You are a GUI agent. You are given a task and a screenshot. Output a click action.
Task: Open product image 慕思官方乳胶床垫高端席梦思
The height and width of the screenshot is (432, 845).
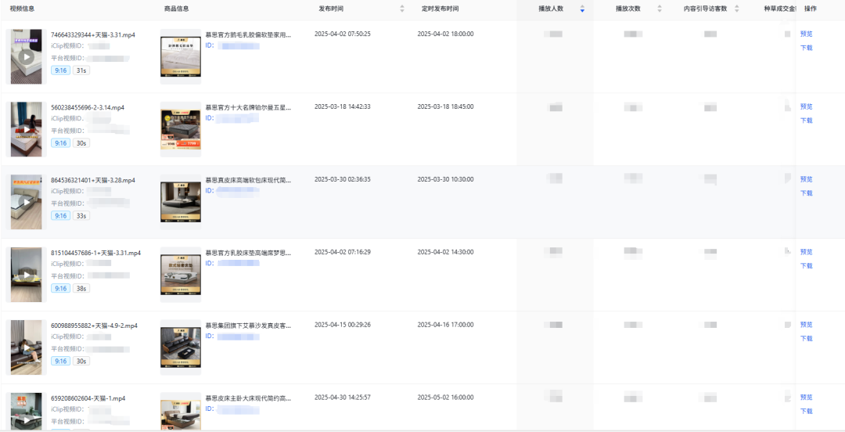(181, 275)
